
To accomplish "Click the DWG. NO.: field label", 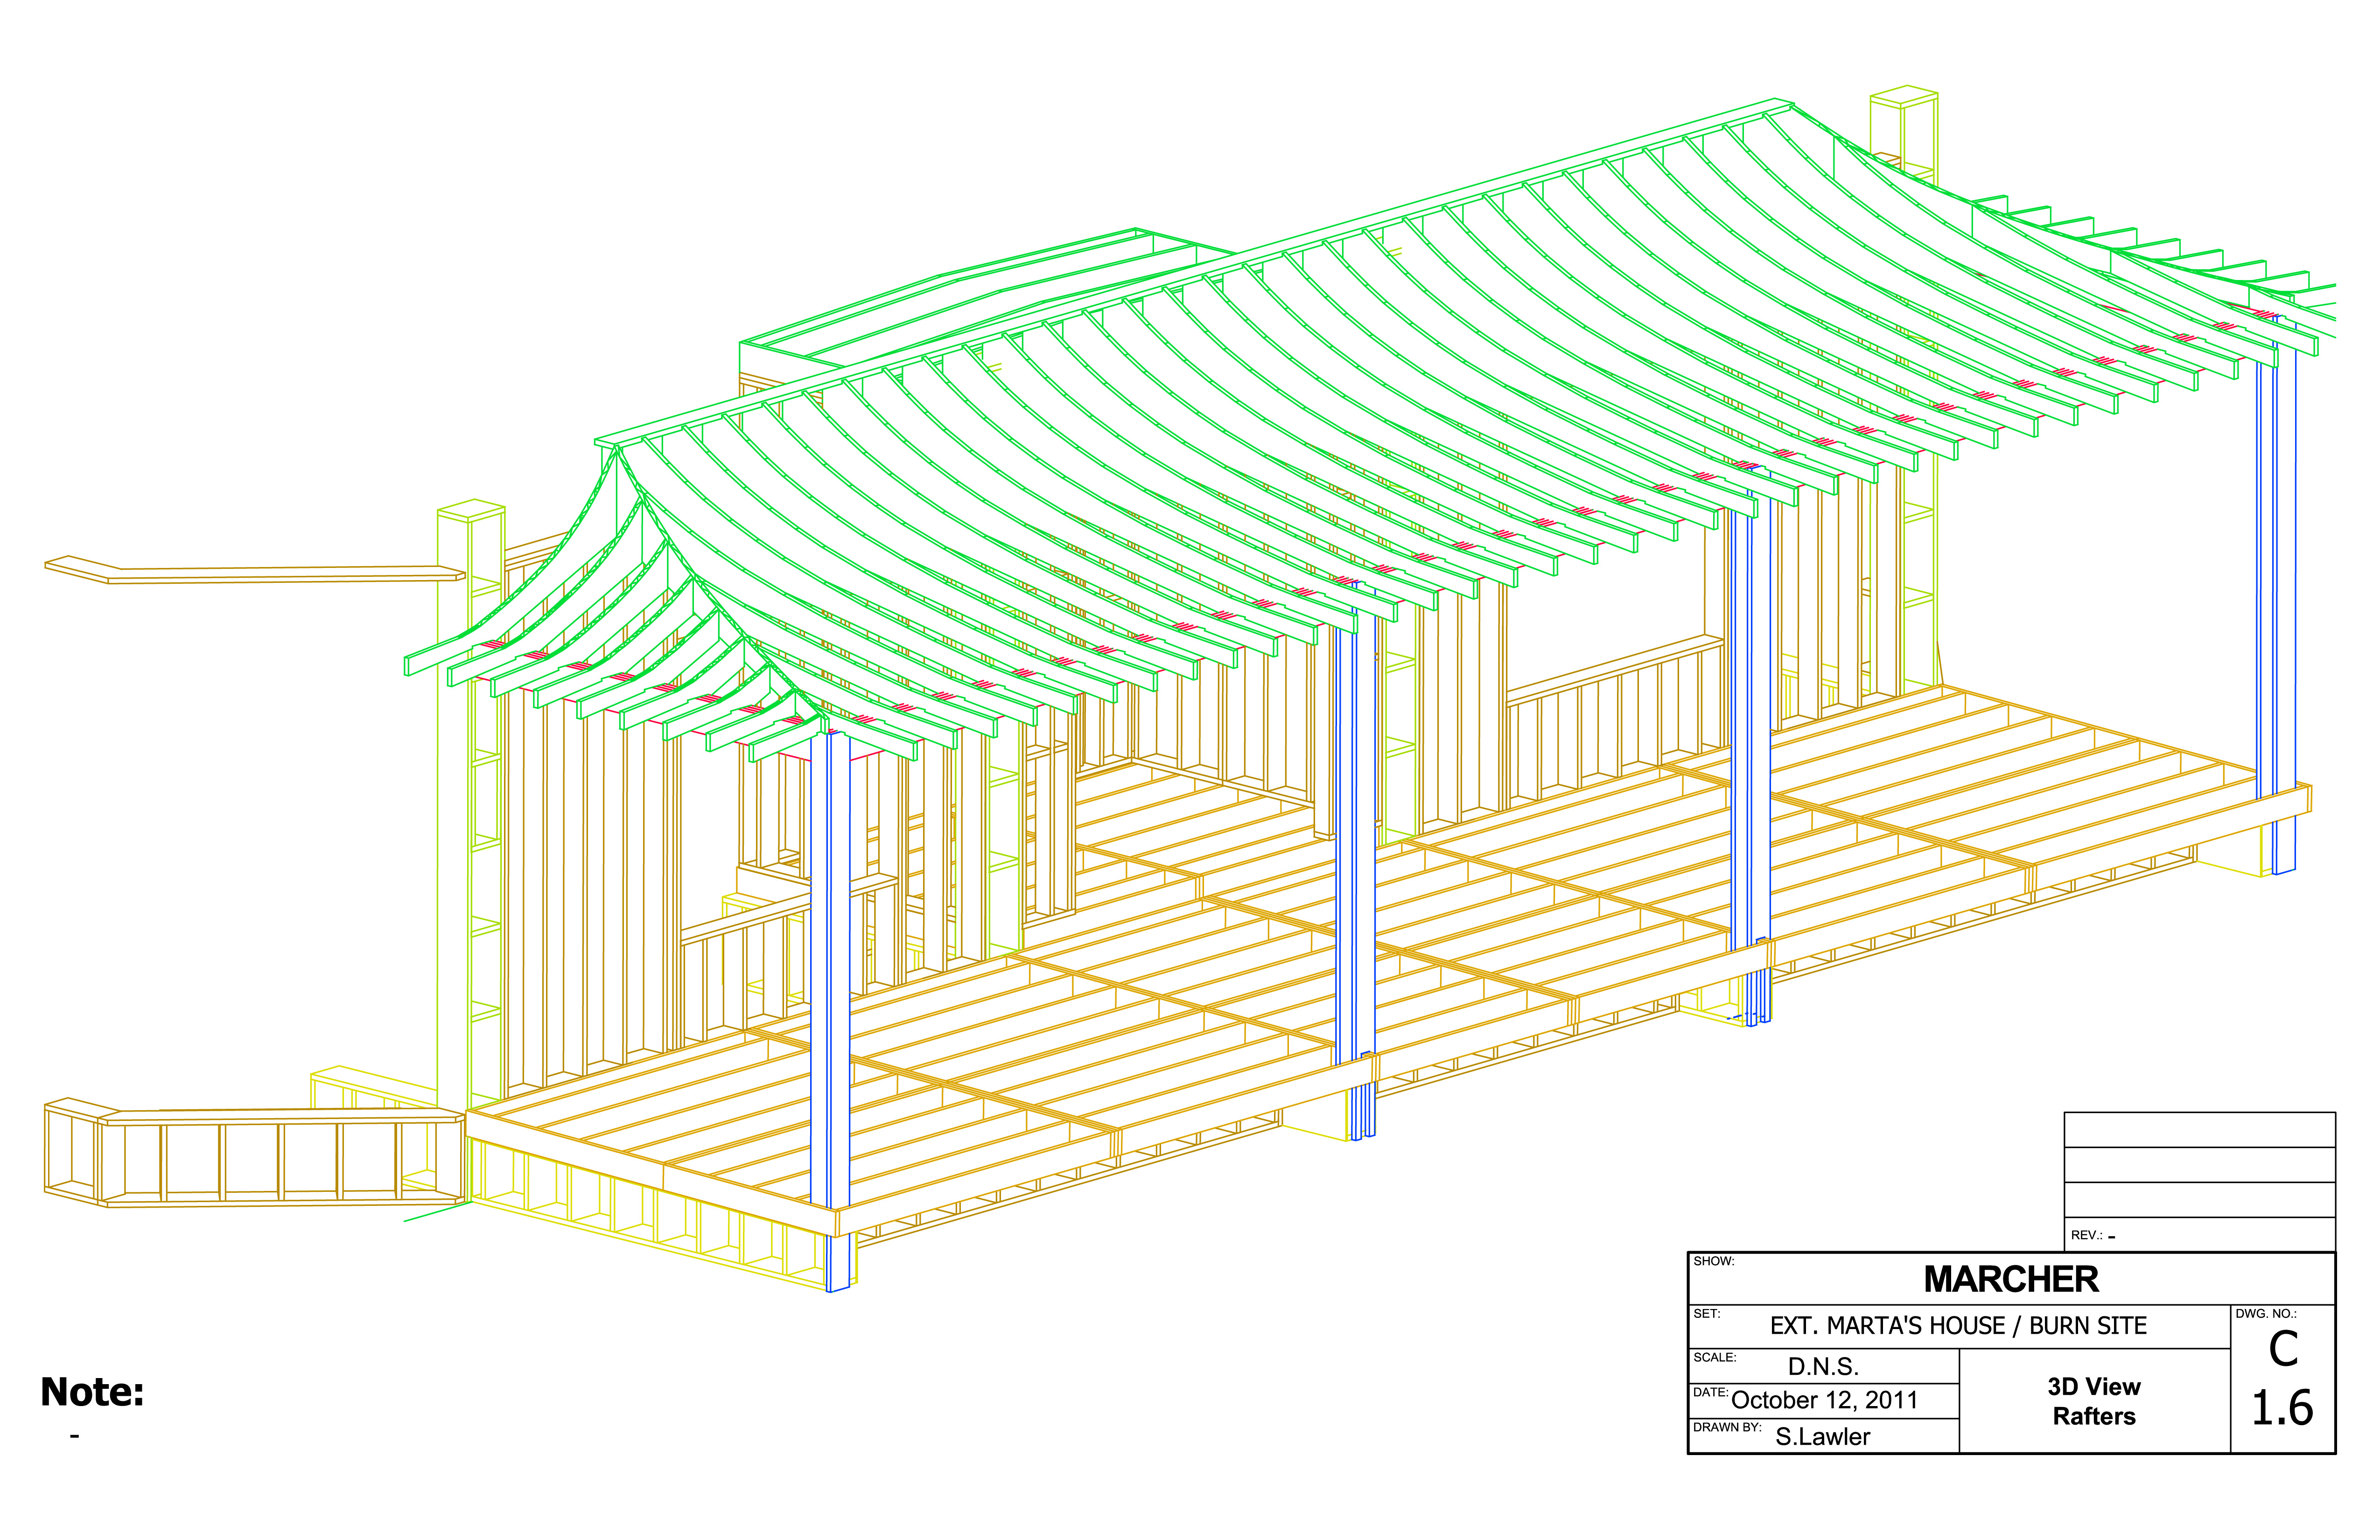I will [x=2266, y=1313].
